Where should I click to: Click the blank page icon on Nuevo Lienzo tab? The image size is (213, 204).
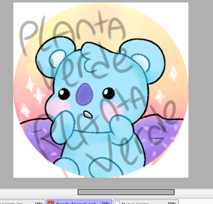point(118,202)
